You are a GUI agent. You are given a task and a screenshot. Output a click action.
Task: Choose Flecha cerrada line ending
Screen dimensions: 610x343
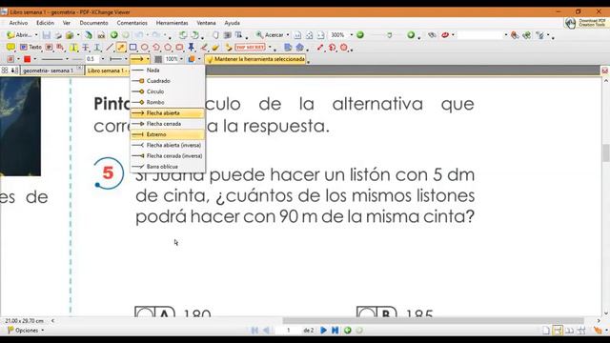[x=168, y=124]
